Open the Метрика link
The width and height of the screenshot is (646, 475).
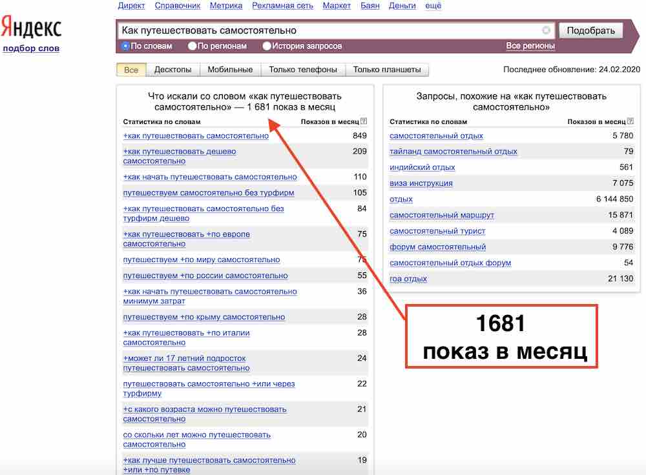click(226, 5)
